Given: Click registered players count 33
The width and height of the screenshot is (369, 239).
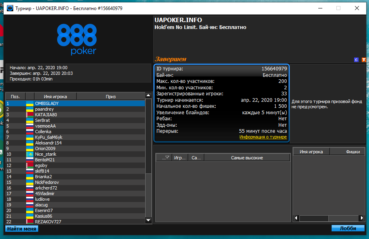Looking at the screenshot, I should coord(284,94).
